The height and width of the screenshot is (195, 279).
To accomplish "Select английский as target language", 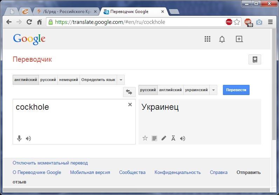I will pos(170,90).
